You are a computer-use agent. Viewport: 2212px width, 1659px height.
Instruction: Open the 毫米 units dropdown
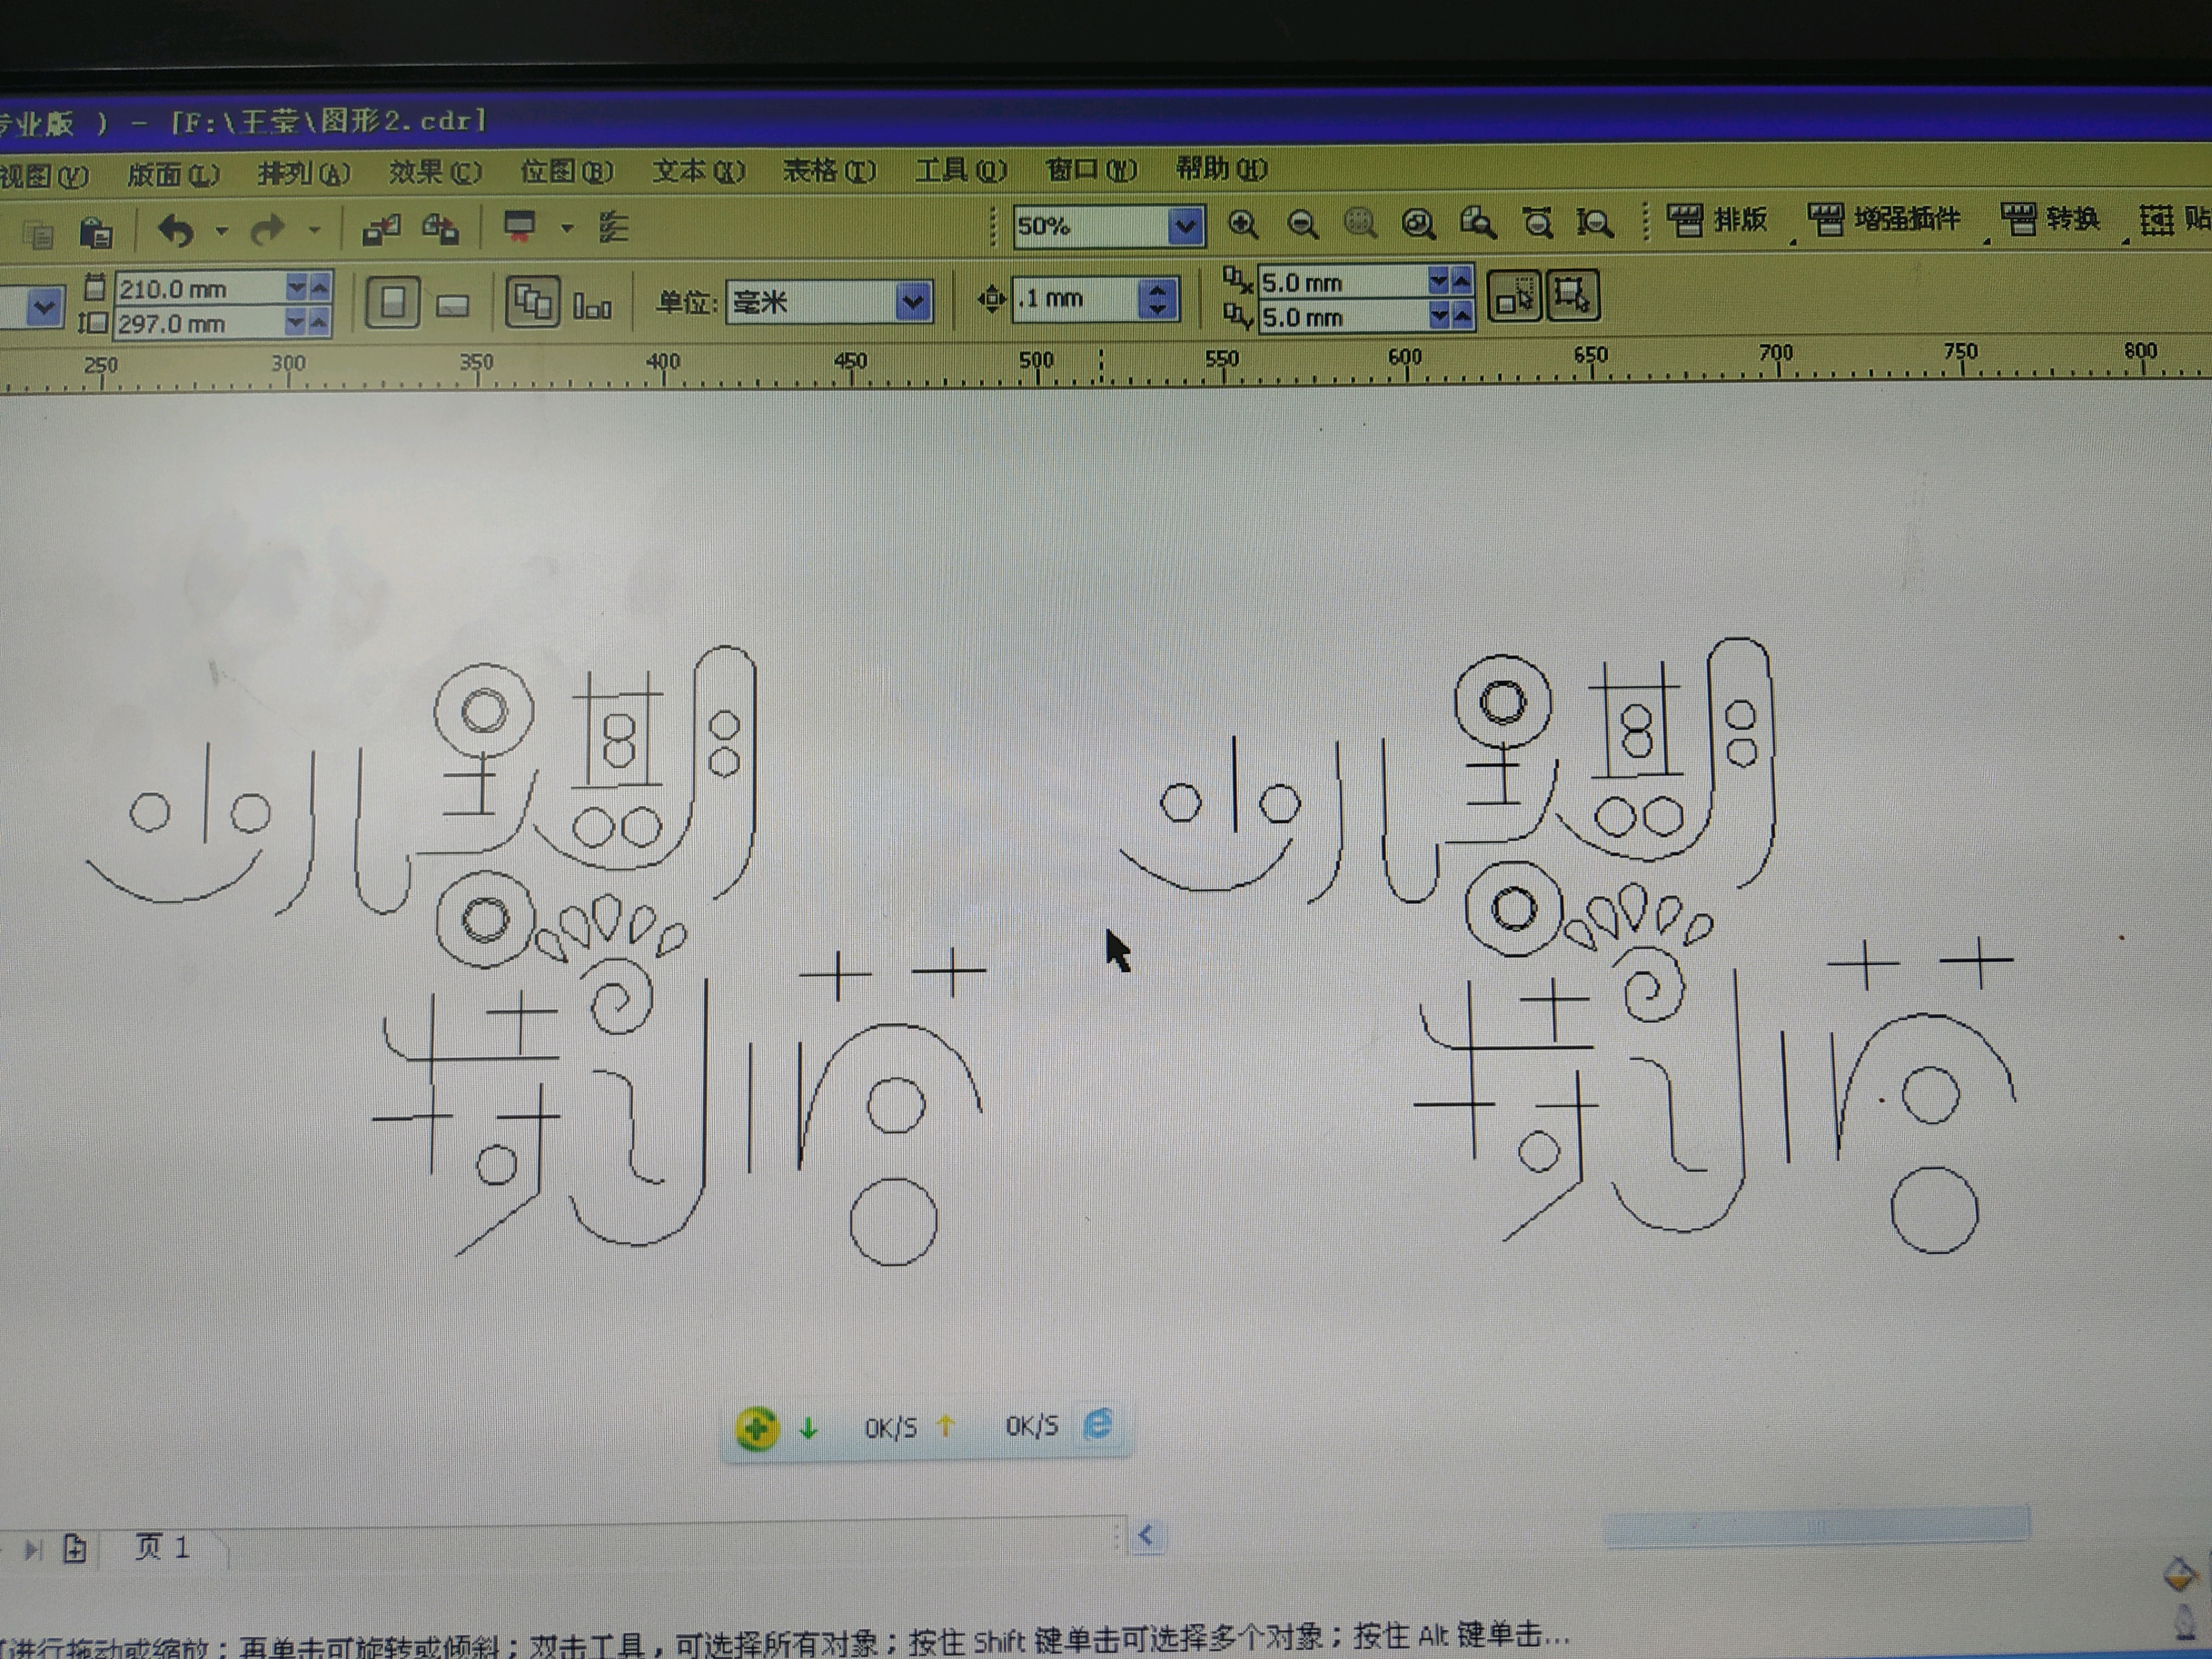point(912,301)
